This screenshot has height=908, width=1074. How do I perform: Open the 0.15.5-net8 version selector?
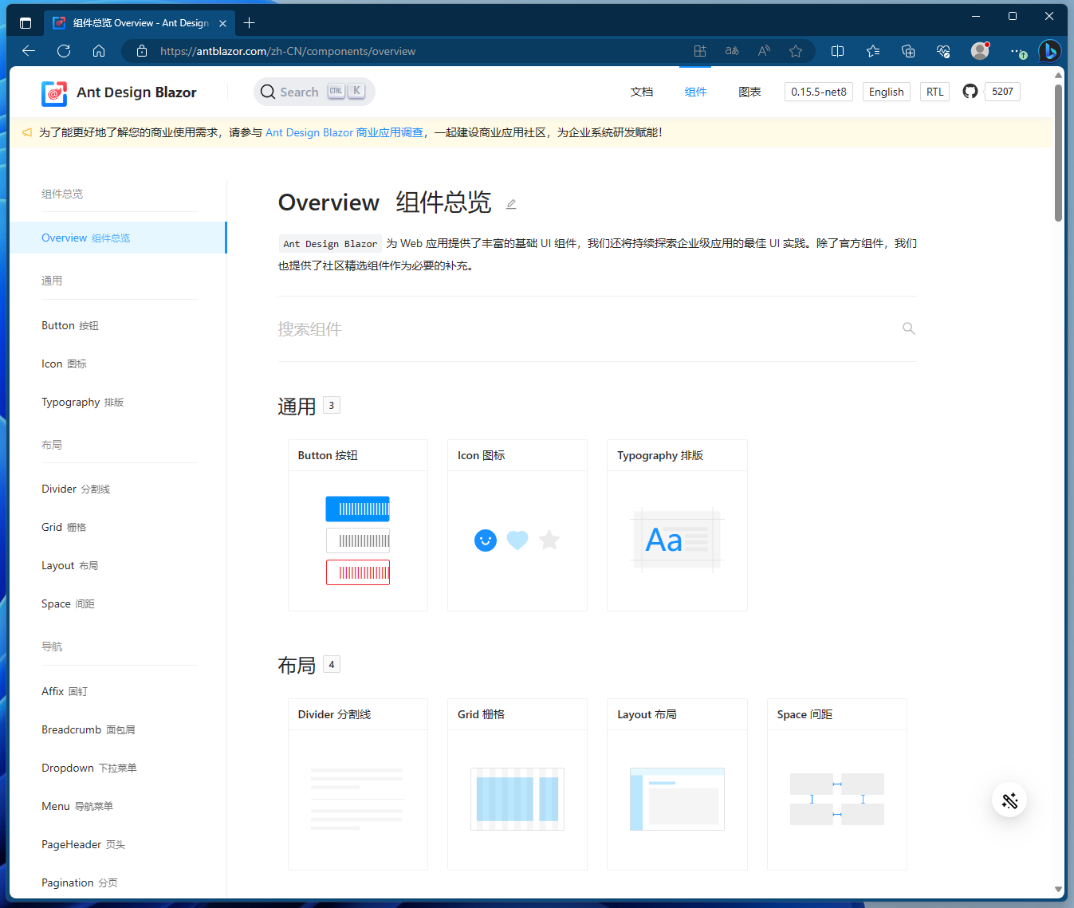818,91
